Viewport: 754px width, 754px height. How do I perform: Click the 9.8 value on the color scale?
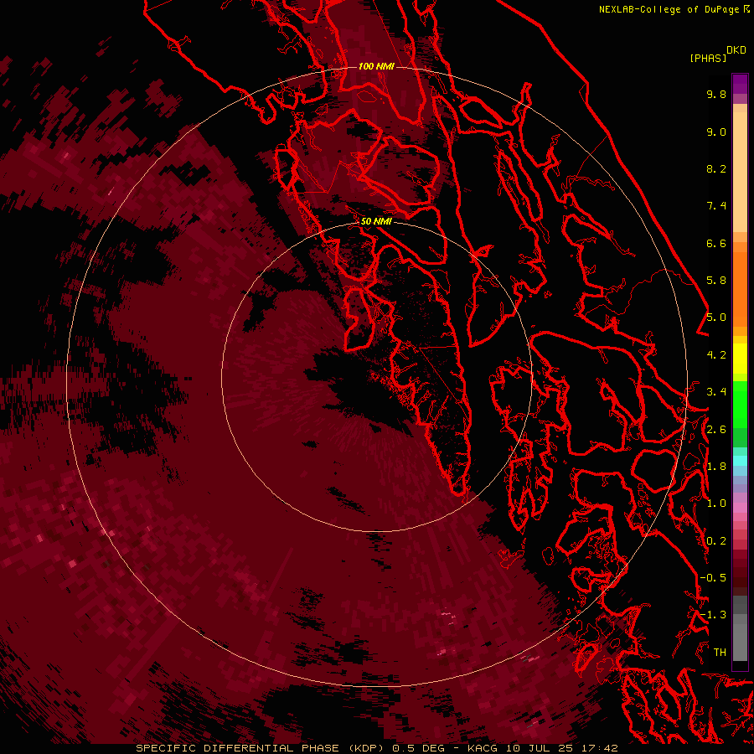coord(716,94)
